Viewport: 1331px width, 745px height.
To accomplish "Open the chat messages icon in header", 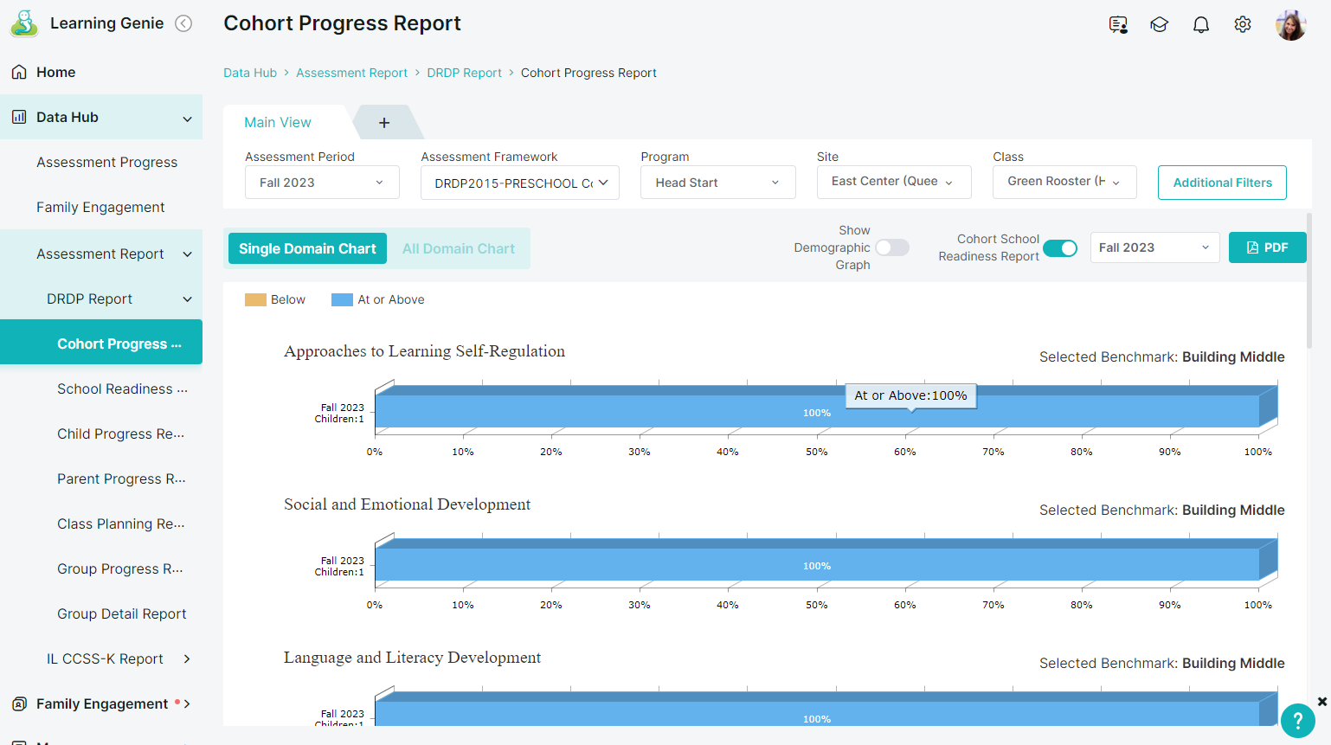I will click(1118, 24).
